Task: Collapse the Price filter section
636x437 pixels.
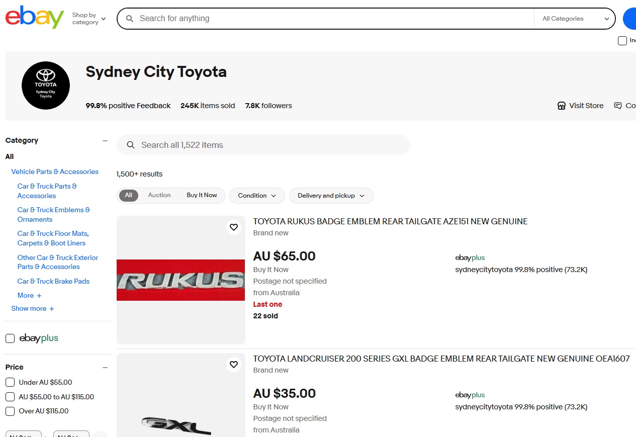Action: pos(105,368)
